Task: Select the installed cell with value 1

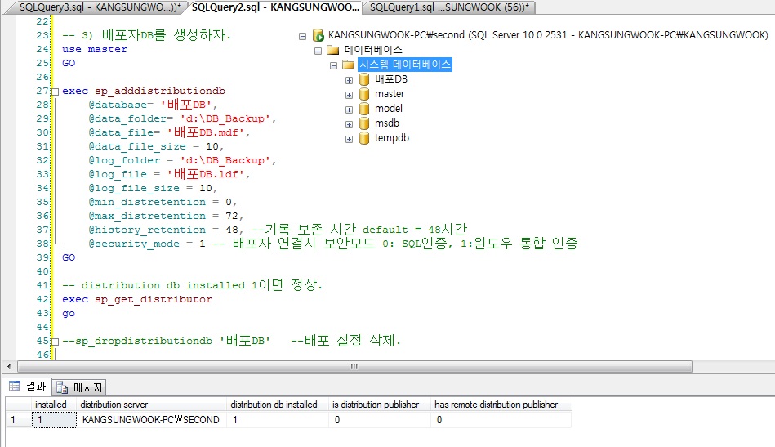Action: (54, 420)
